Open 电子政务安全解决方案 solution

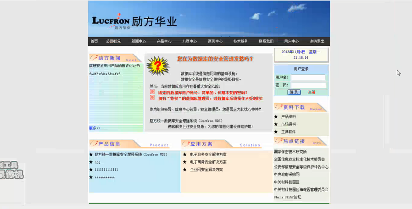point(208,154)
